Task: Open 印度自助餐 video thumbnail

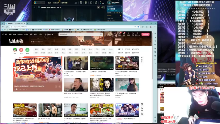Action: click(101, 110)
